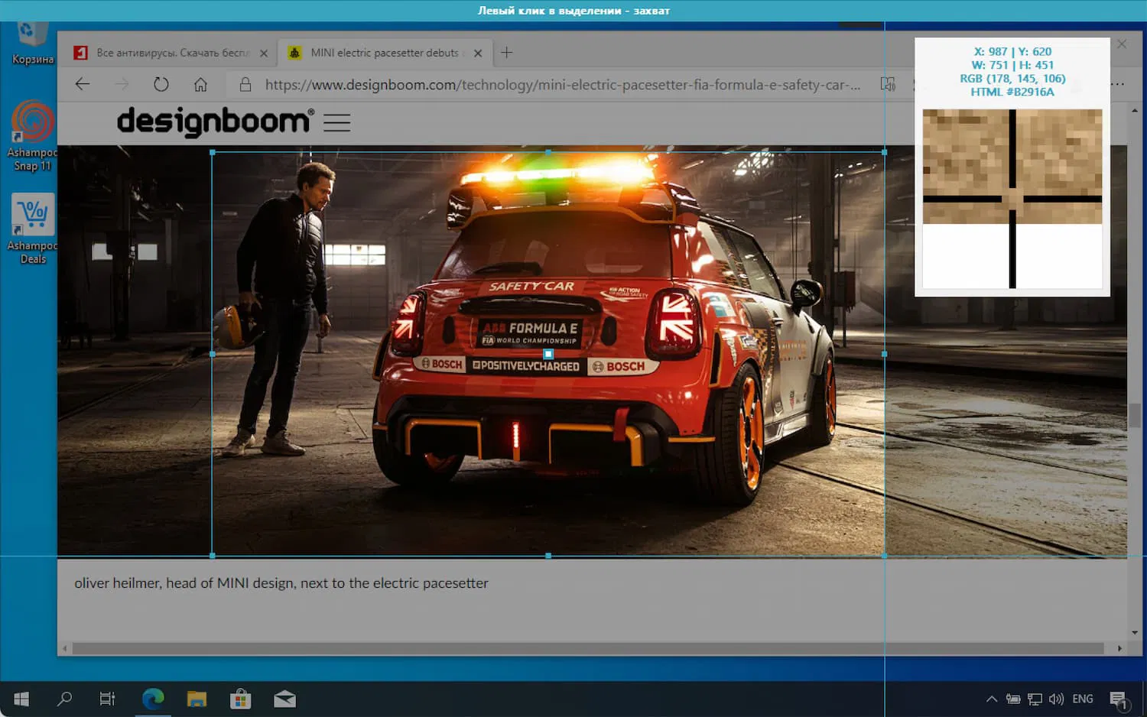Click the address bar URL field
Screen dimensions: 1147x717
pyautogui.click(x=562, y=85)
